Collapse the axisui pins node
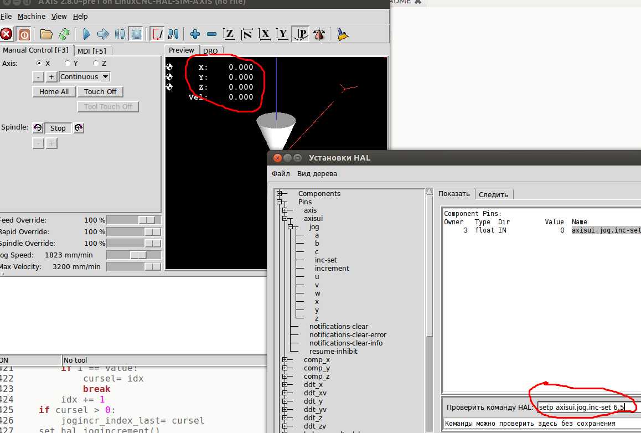Image resolution: width=641 pixels, height=433 pixels. [285, 218]
